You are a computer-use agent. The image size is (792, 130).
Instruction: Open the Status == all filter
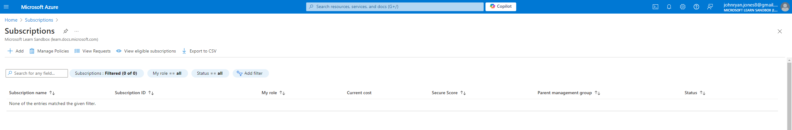[210, 73]
